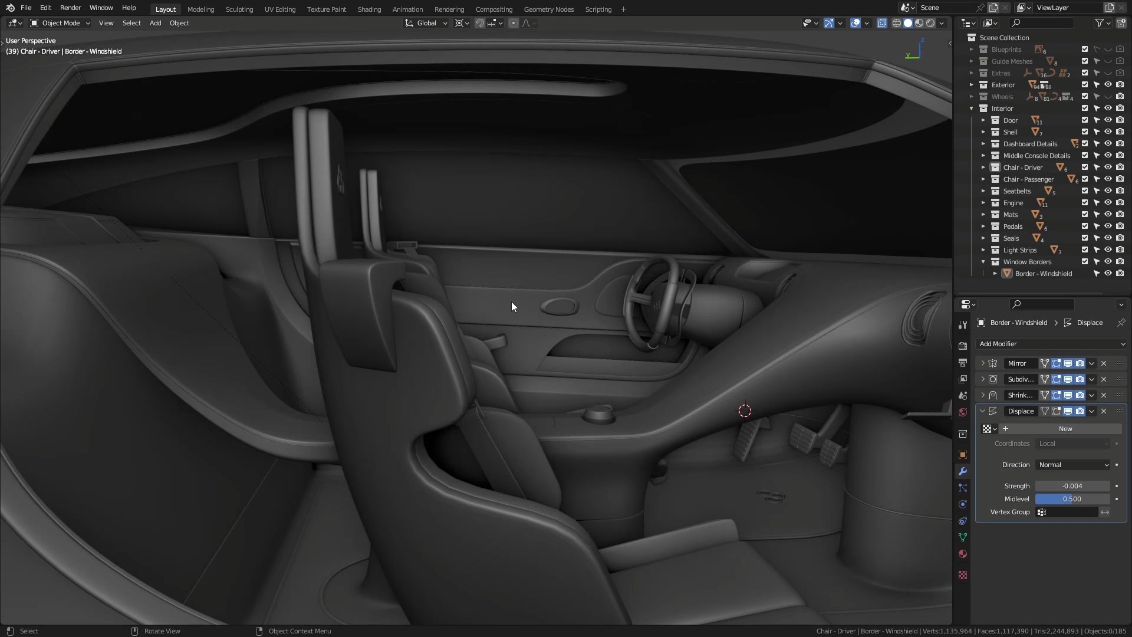Viewport: 1132px width, 637px height.
Task: Open the View Layer properties tab
Action: coord(963,379)
